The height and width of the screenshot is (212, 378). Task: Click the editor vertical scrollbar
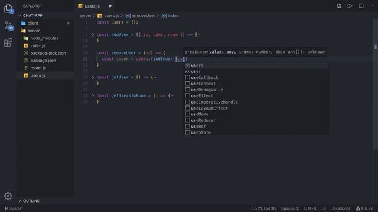point(376,84)
